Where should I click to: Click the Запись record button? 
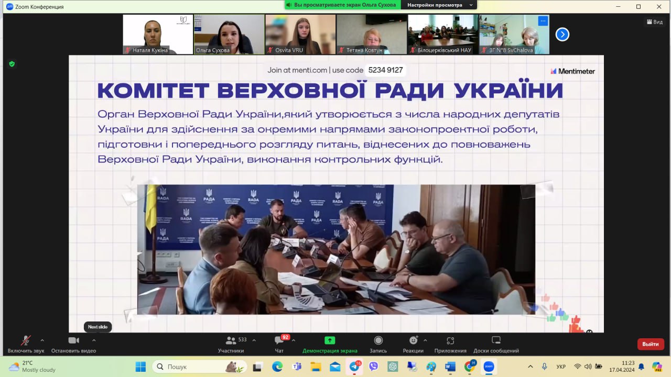point(378,345)
